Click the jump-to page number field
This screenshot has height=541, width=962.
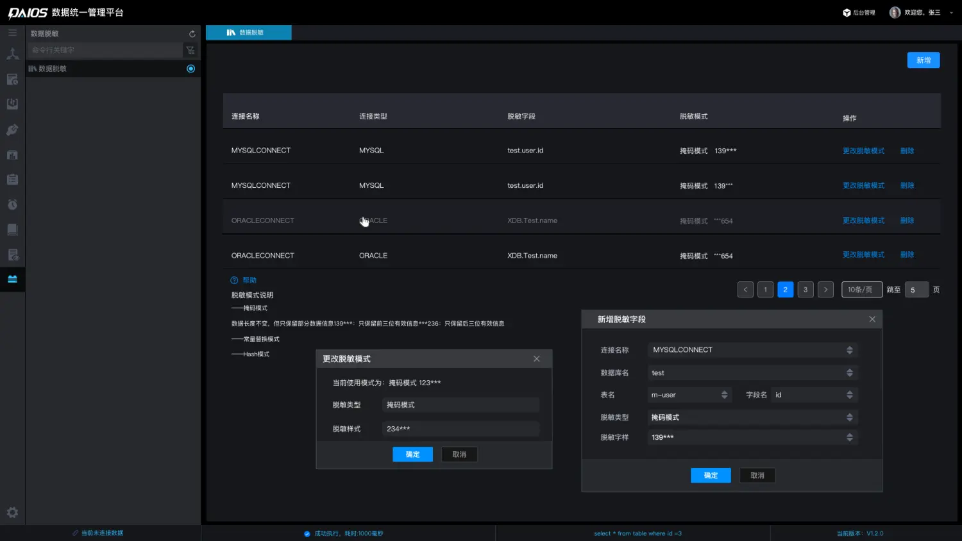[x=916, y=290]
